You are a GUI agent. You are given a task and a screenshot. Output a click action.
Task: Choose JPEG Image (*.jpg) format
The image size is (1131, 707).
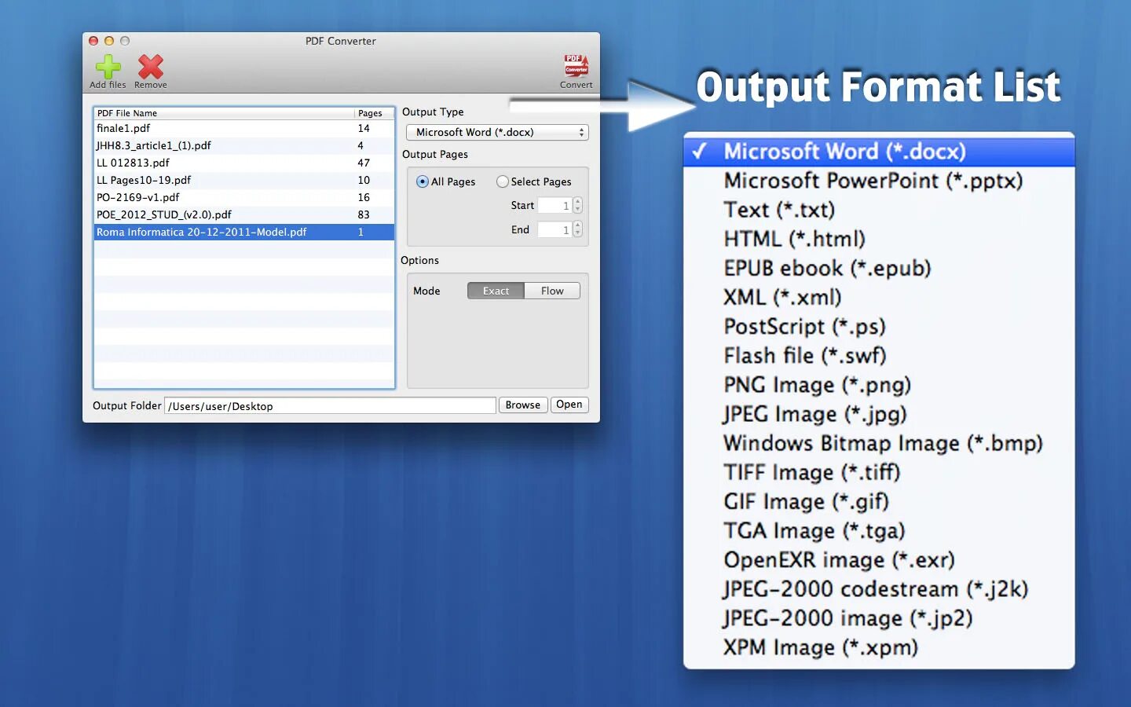879,414
